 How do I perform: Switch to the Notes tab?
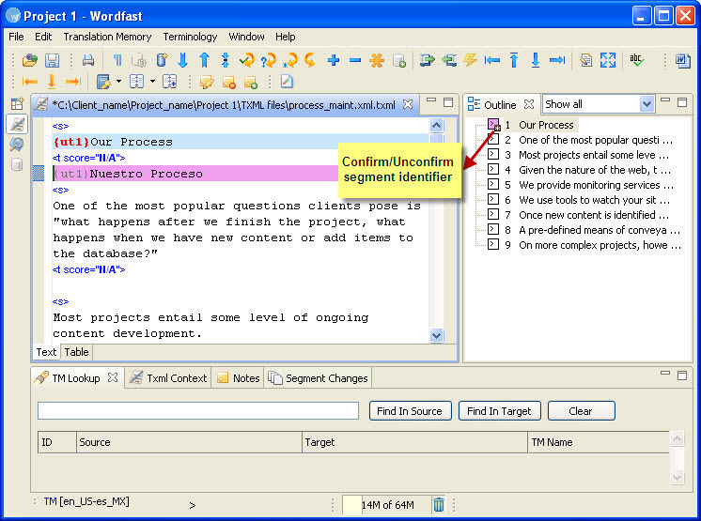pos(238,378)
